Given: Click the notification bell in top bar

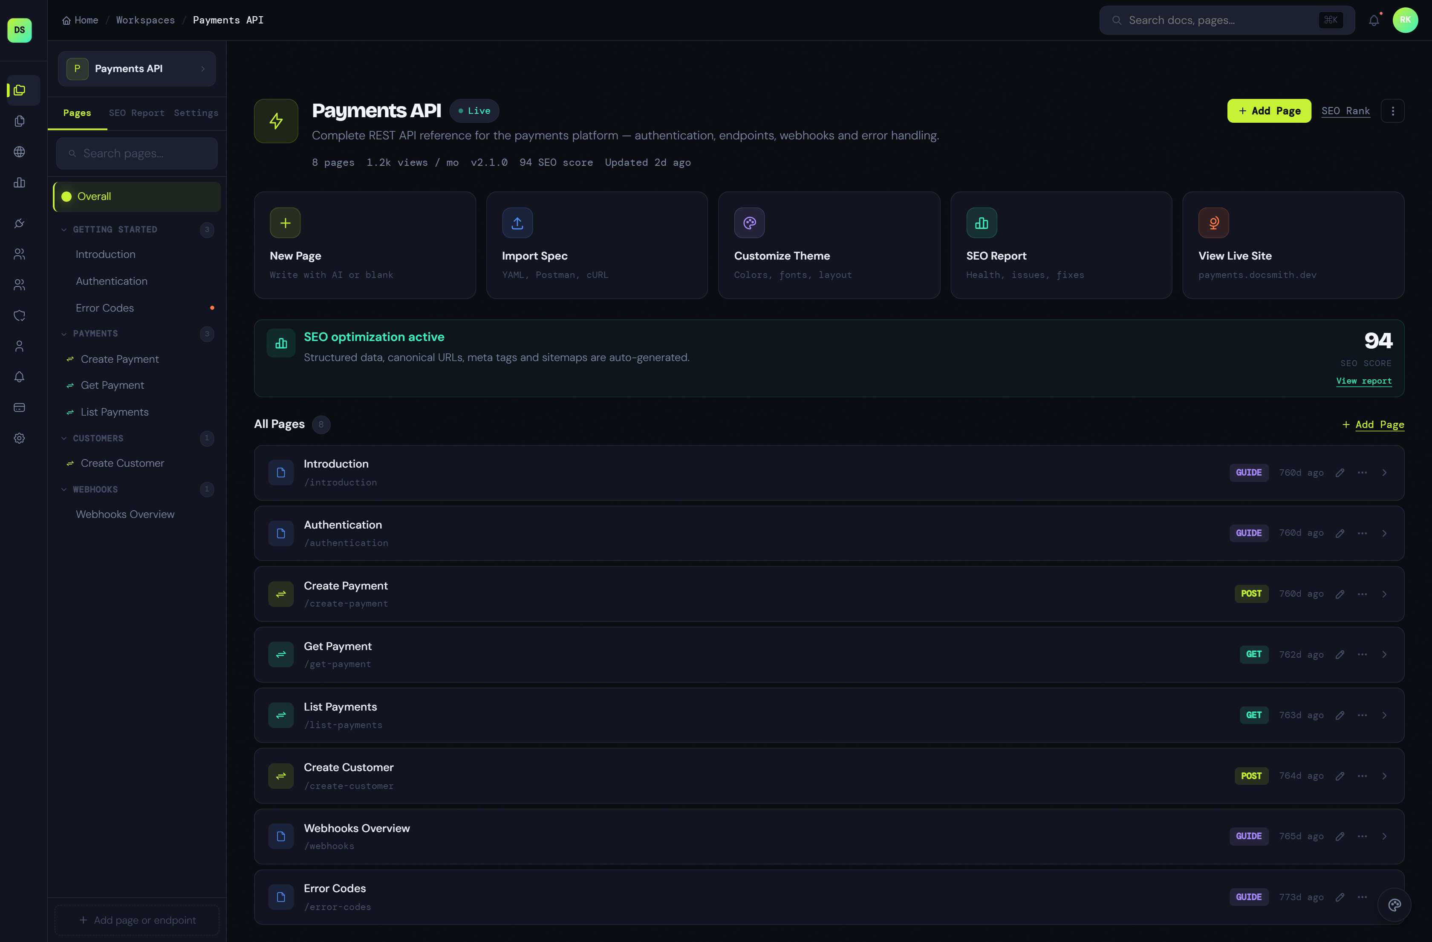Looking at the screenshot, I should click(1374, 20).
